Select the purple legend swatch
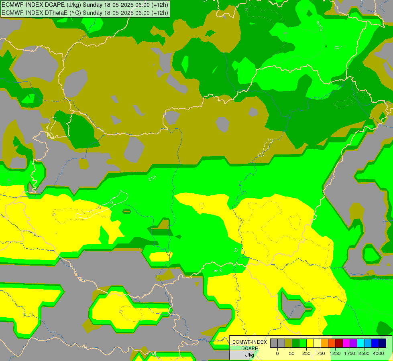This screenshot has height=361, width=393. (353, 343)
